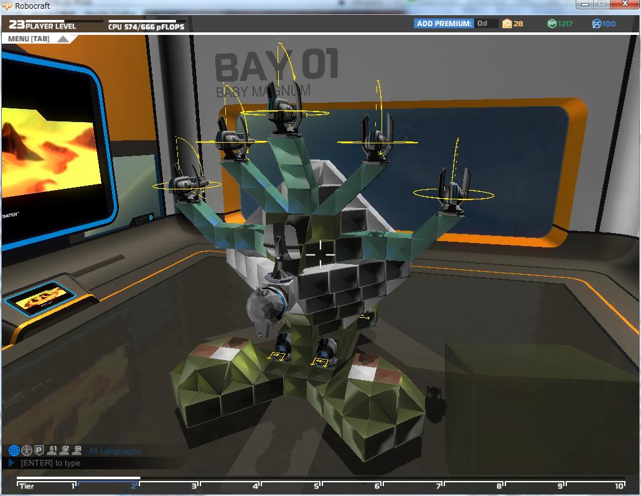Screen dimensions: 641x496
Task: Click the highlighted blue Tier 2 segment
Action: [108, 485]
